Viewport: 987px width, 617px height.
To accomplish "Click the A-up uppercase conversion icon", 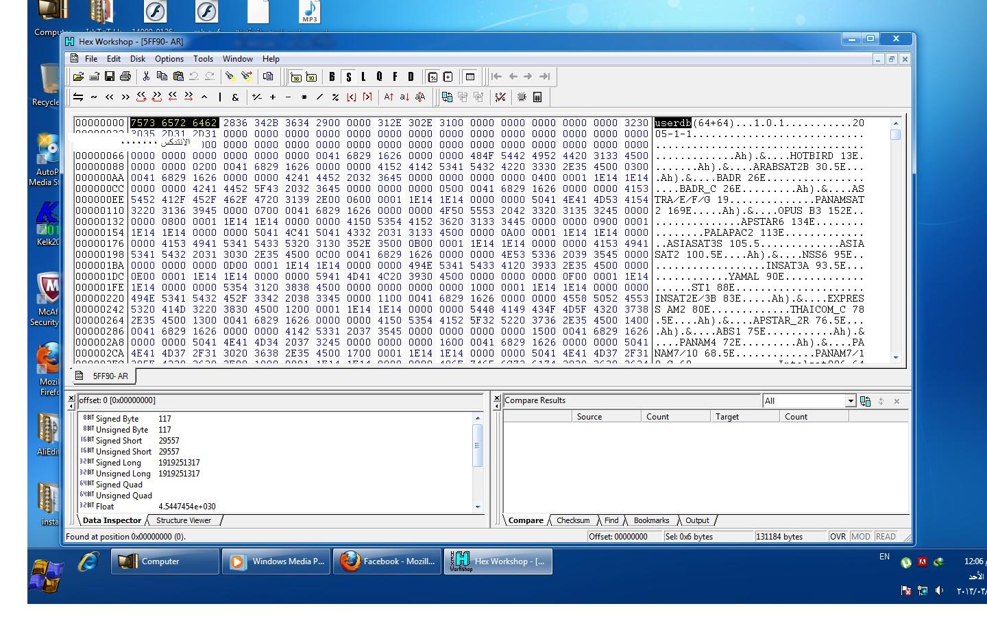I will tap(389, 97).
